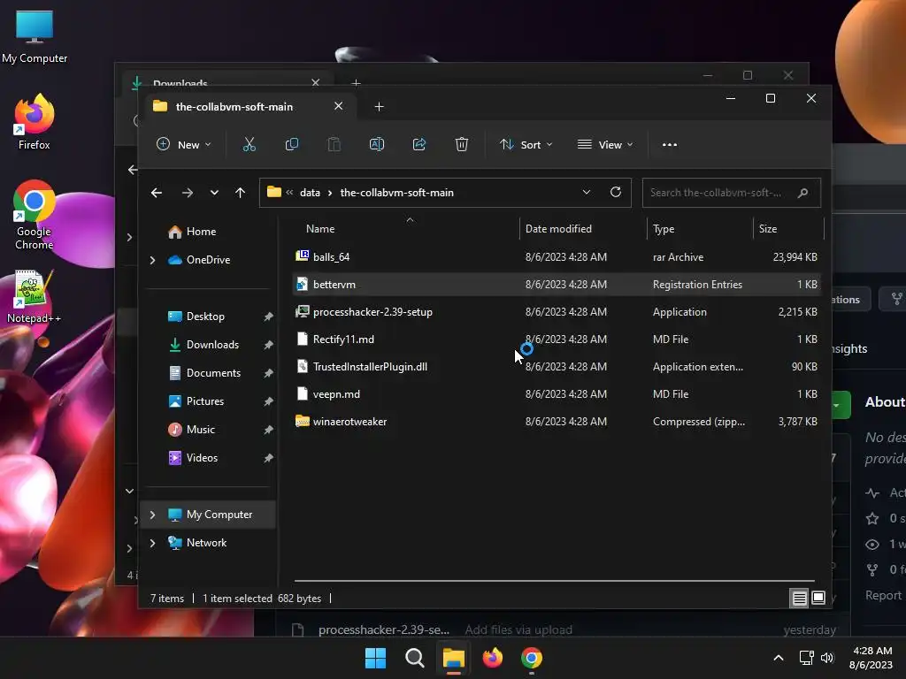Add a new tab with plus button
The width and height of the screenshot is (906, 679).
point(379,107)
